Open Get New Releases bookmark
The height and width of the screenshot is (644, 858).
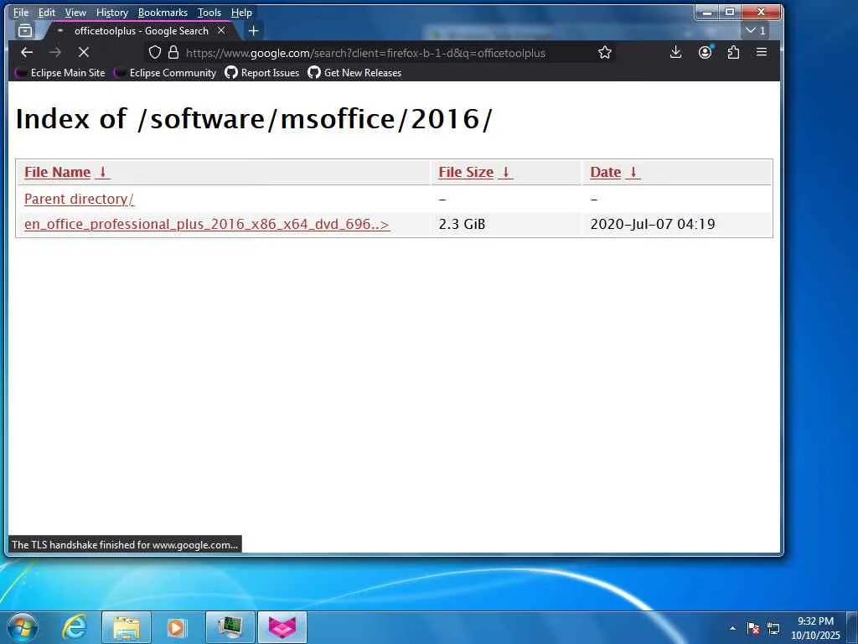coord(354,72)
